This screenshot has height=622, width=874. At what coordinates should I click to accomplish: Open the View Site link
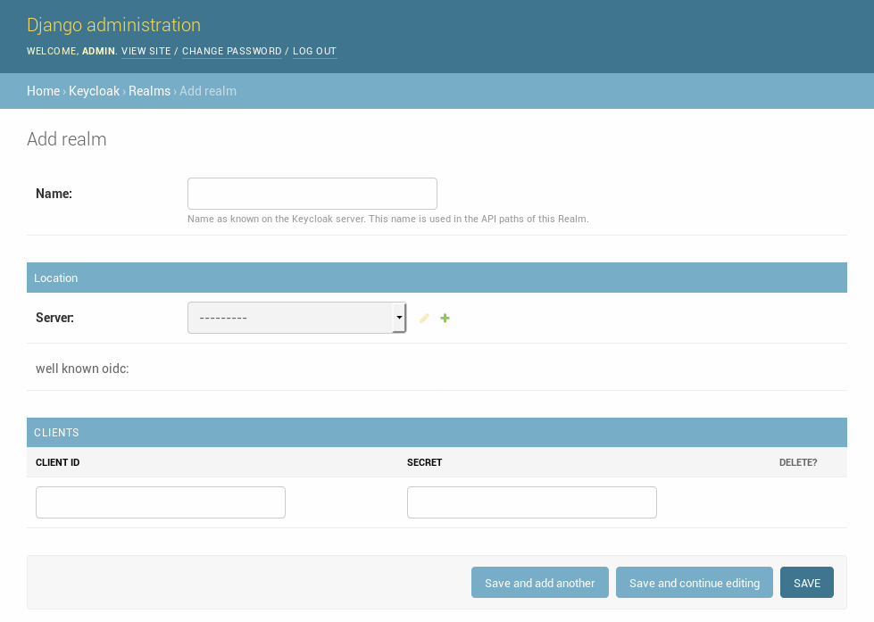[146, 51]
